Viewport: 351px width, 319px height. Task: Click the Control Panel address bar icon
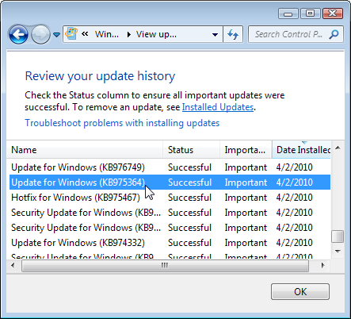point(71,34)
